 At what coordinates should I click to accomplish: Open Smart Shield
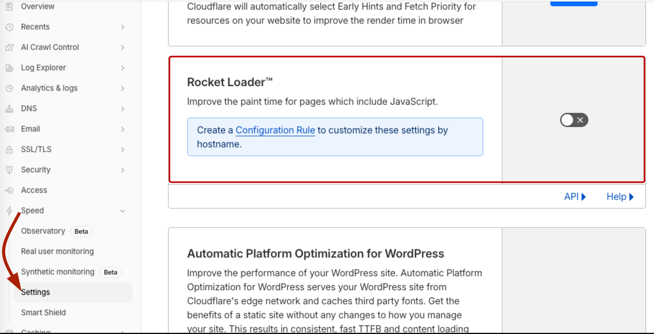click(43, 313)
